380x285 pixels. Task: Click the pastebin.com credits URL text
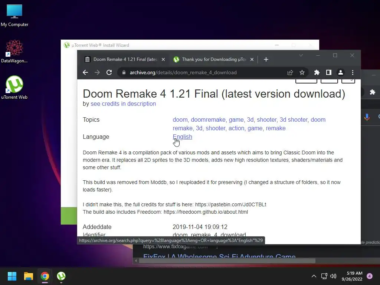[x=230, y=204]
